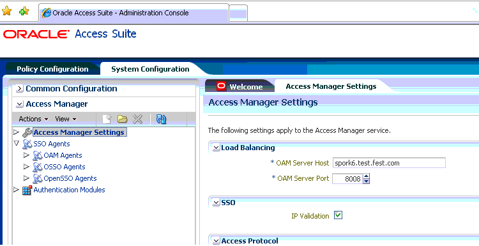Click the wrench icon beside Access Manager Settings
The image size is (479, 246).
[27, 133]
